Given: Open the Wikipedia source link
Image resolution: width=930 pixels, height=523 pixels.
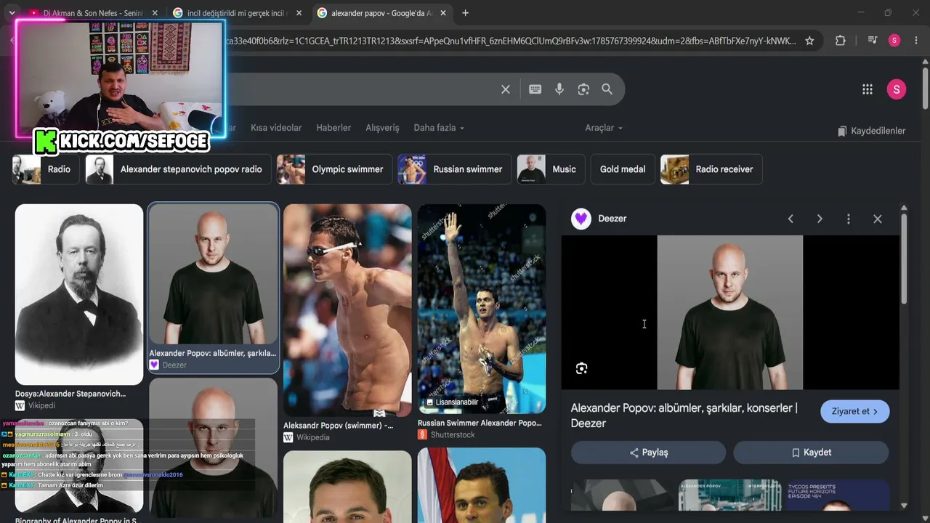Looking at the screenshot, I should coord(307,437).
